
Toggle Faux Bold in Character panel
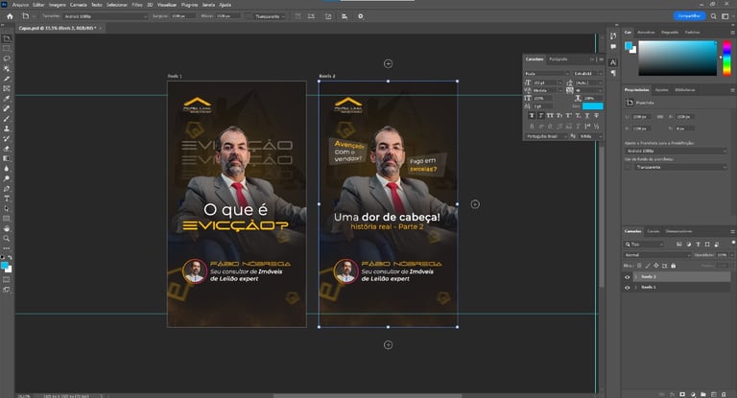point(531,116)
